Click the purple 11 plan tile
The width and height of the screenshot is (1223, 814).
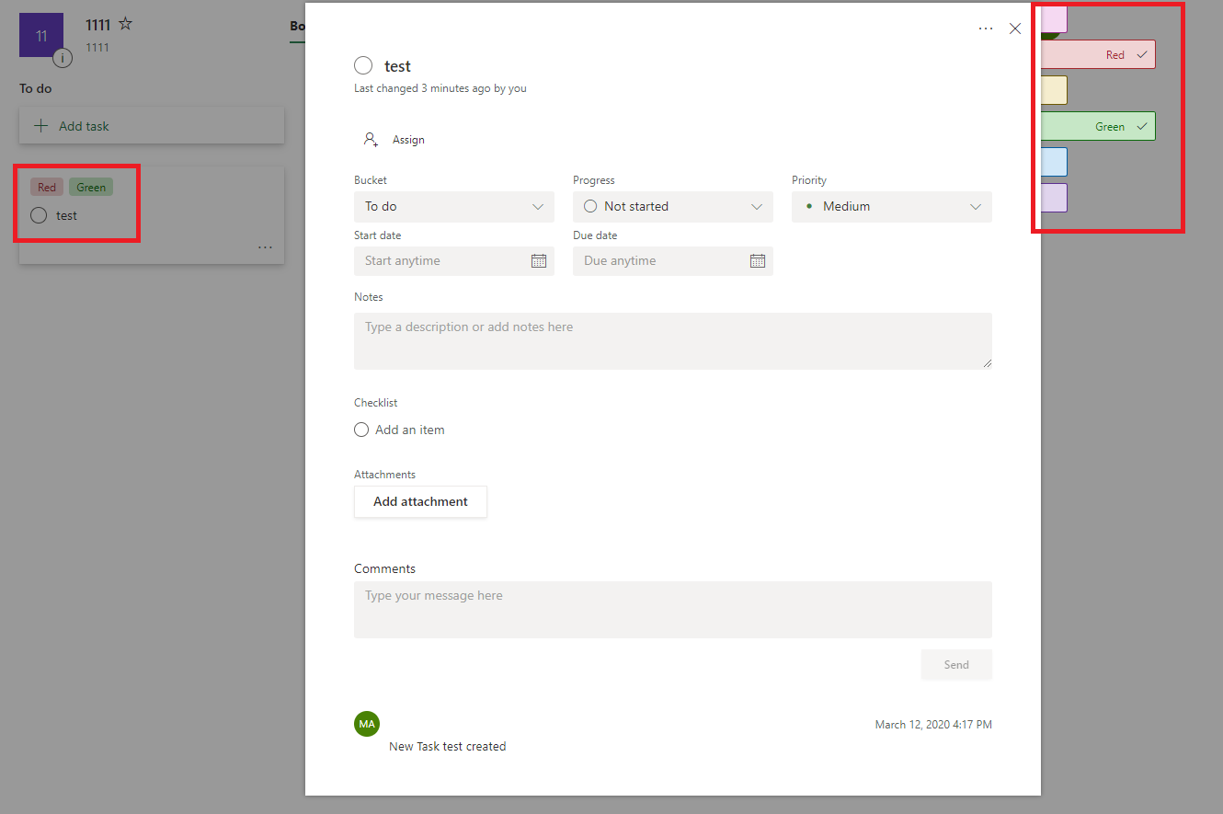(41, 35)
